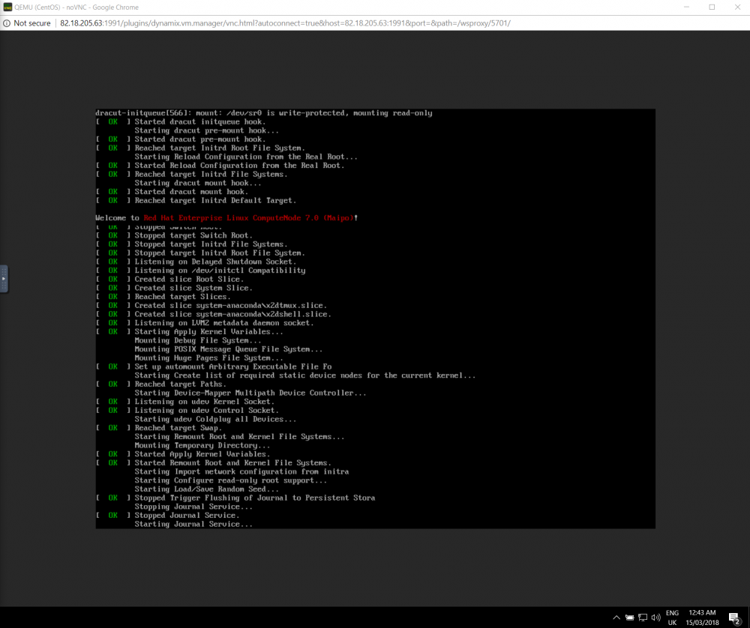Click 'Starting udev Coldplug all Devices...' line
Viewport: 750px width, 628px height.
coord(215,419)
